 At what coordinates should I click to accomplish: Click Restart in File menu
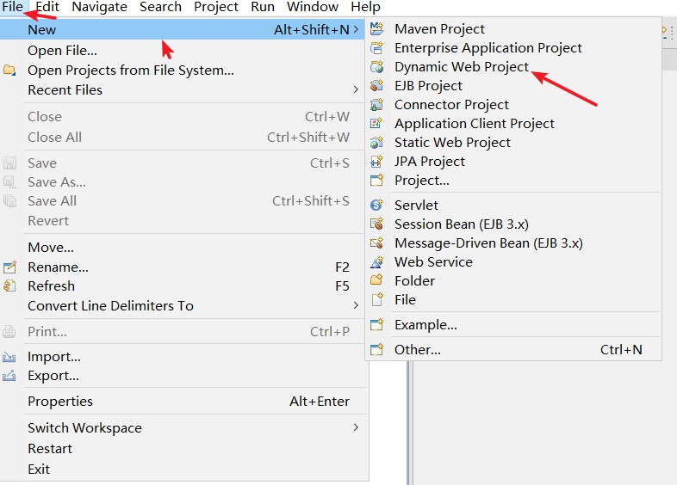[x=50, y=448]
